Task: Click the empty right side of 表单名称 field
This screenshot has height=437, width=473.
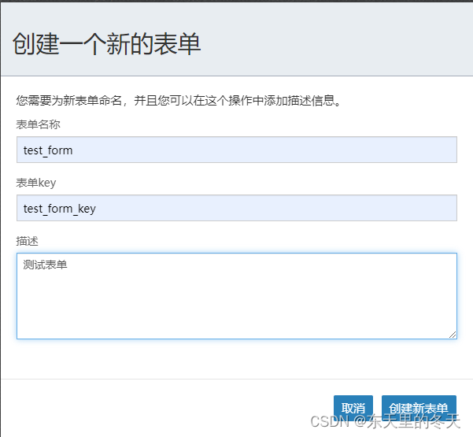Action: (354, 150)
